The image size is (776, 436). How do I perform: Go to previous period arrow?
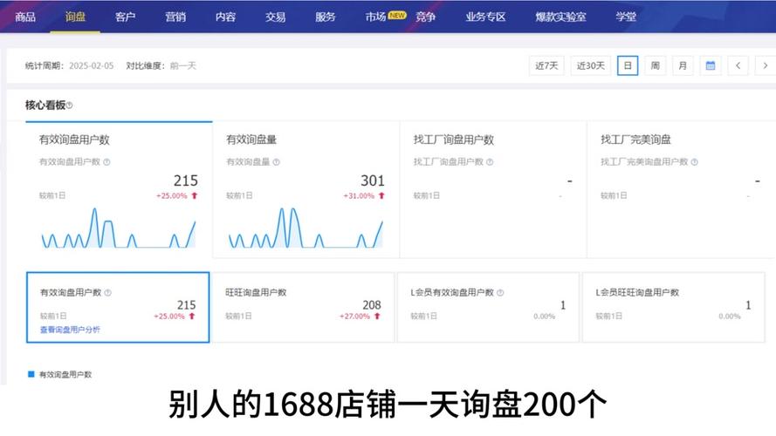coord(738,65)
